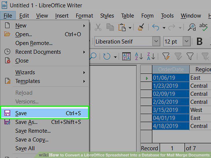211x158 pixels.
Task: Open the Window menu
Action: coord(191,16)
